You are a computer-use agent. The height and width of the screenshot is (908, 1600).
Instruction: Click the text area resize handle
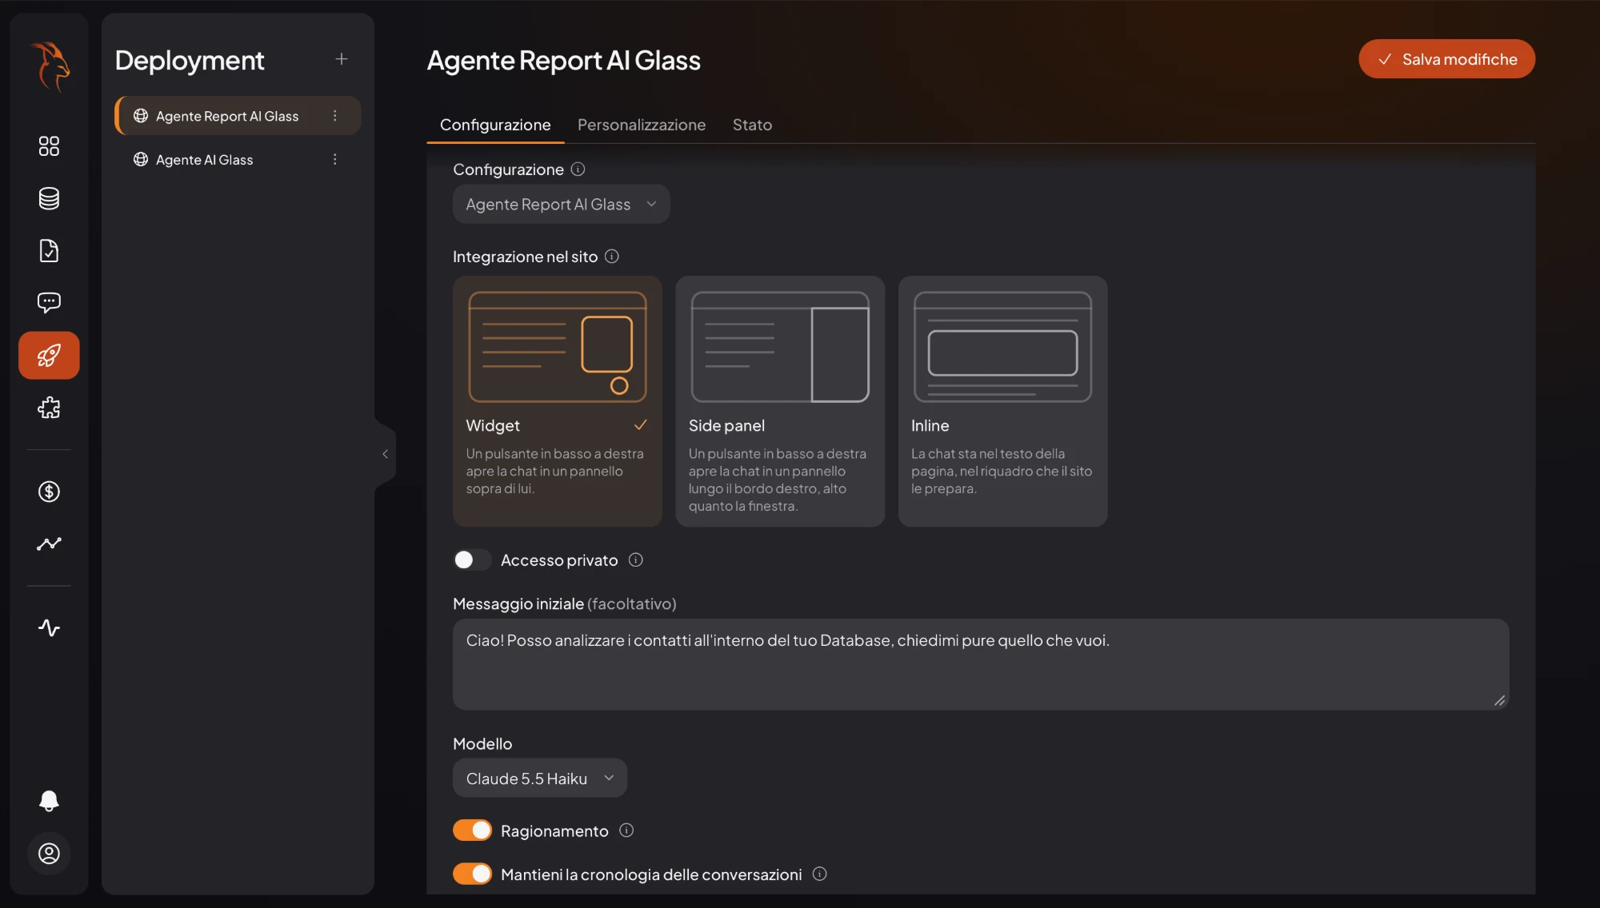[x=1499, y=700]
